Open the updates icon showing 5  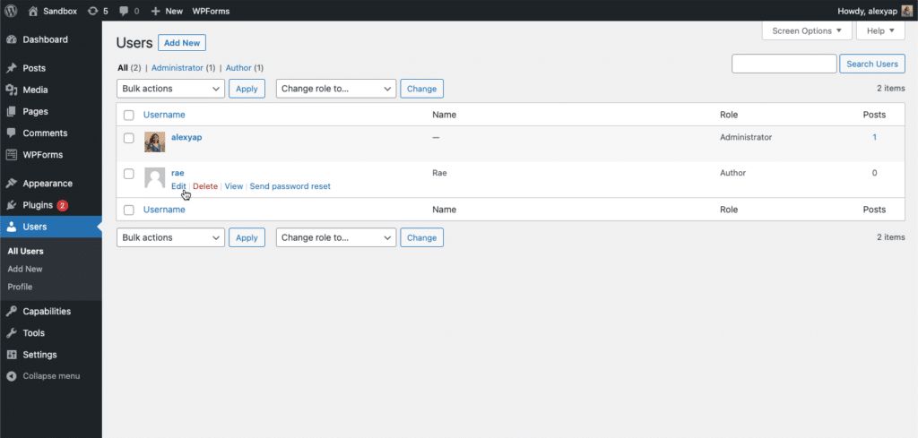pos(92,11)
